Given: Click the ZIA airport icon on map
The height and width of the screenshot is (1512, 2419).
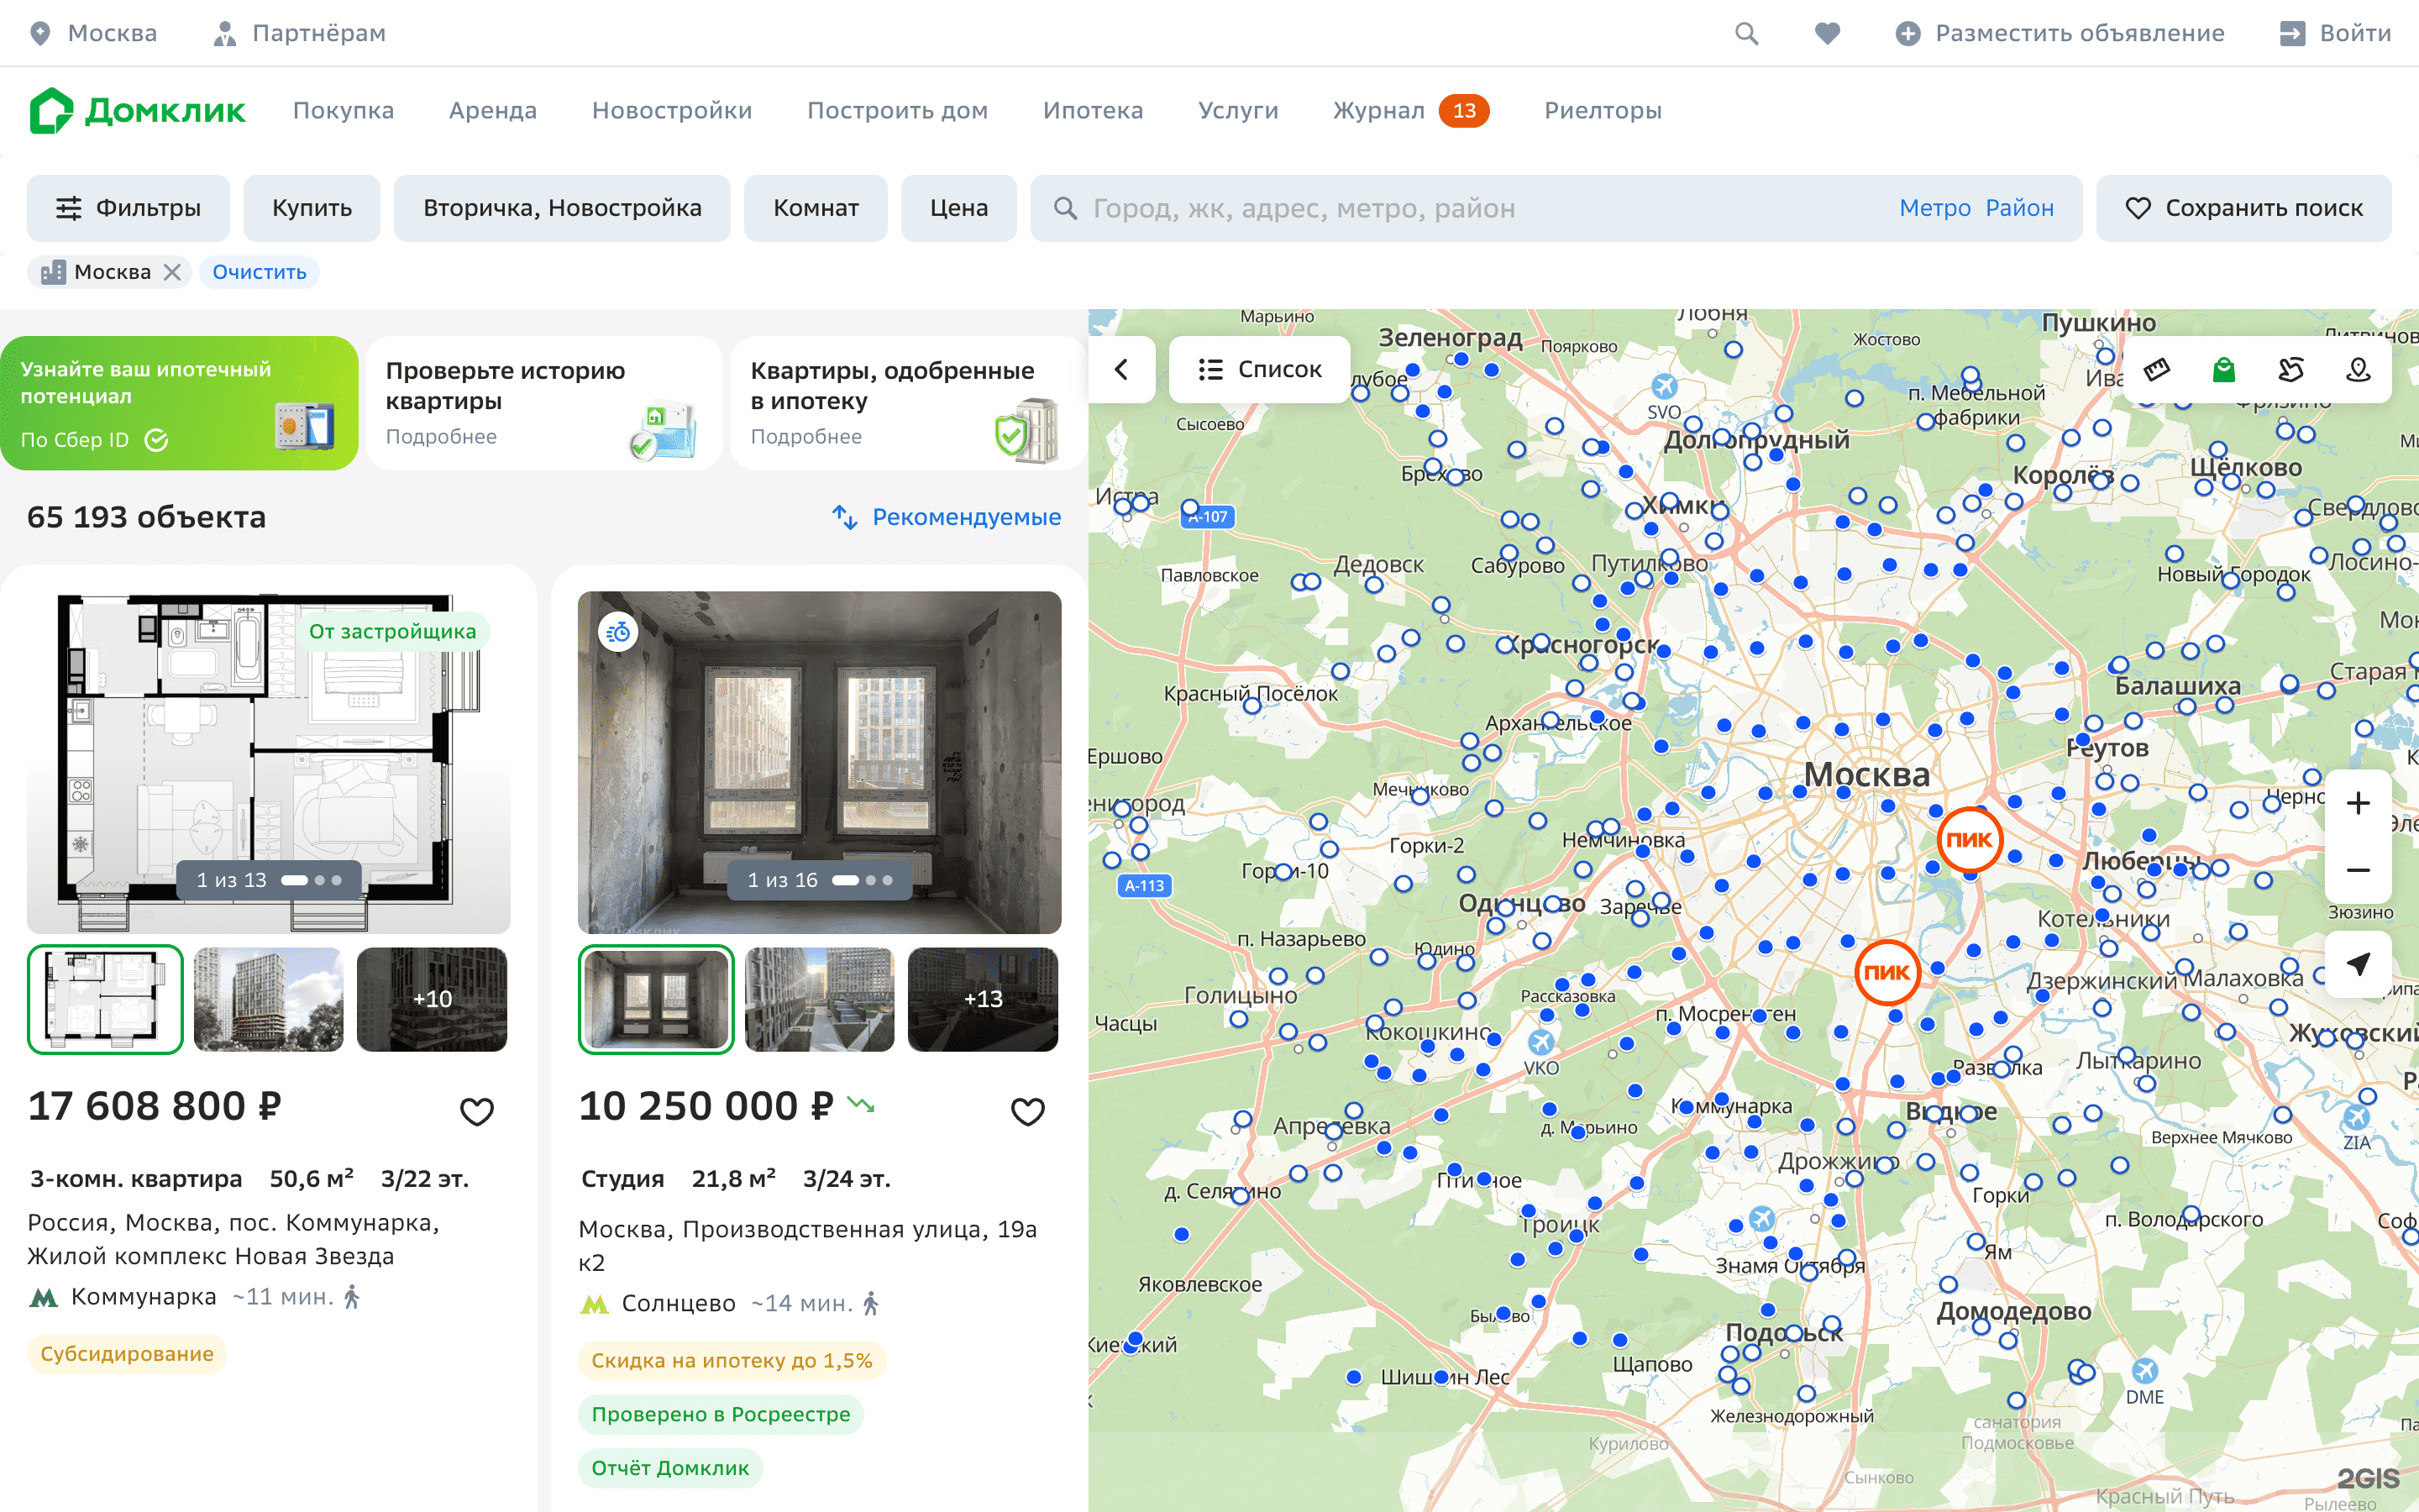Looking at the screenshot, I should [2357, 1117].
